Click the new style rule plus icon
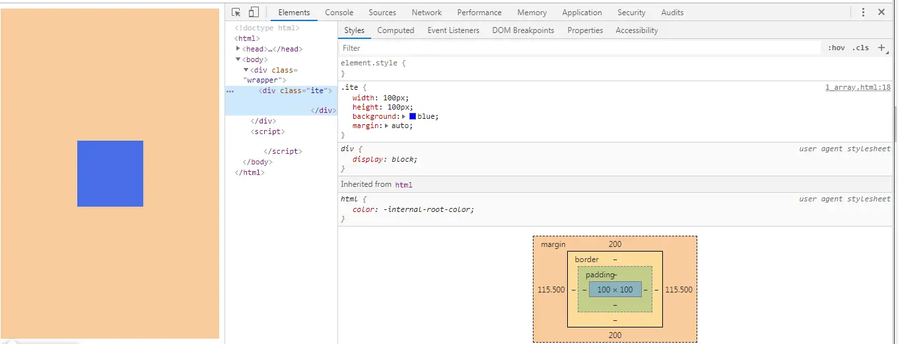 point(881,48)
